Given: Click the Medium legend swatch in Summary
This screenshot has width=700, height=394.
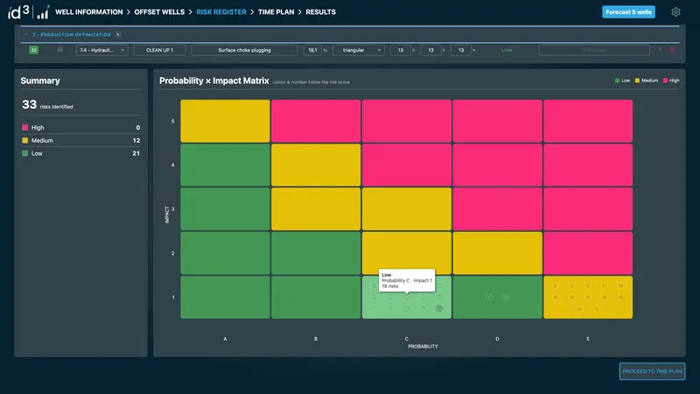Looking at the screenshot, I should tap(25, 140).
